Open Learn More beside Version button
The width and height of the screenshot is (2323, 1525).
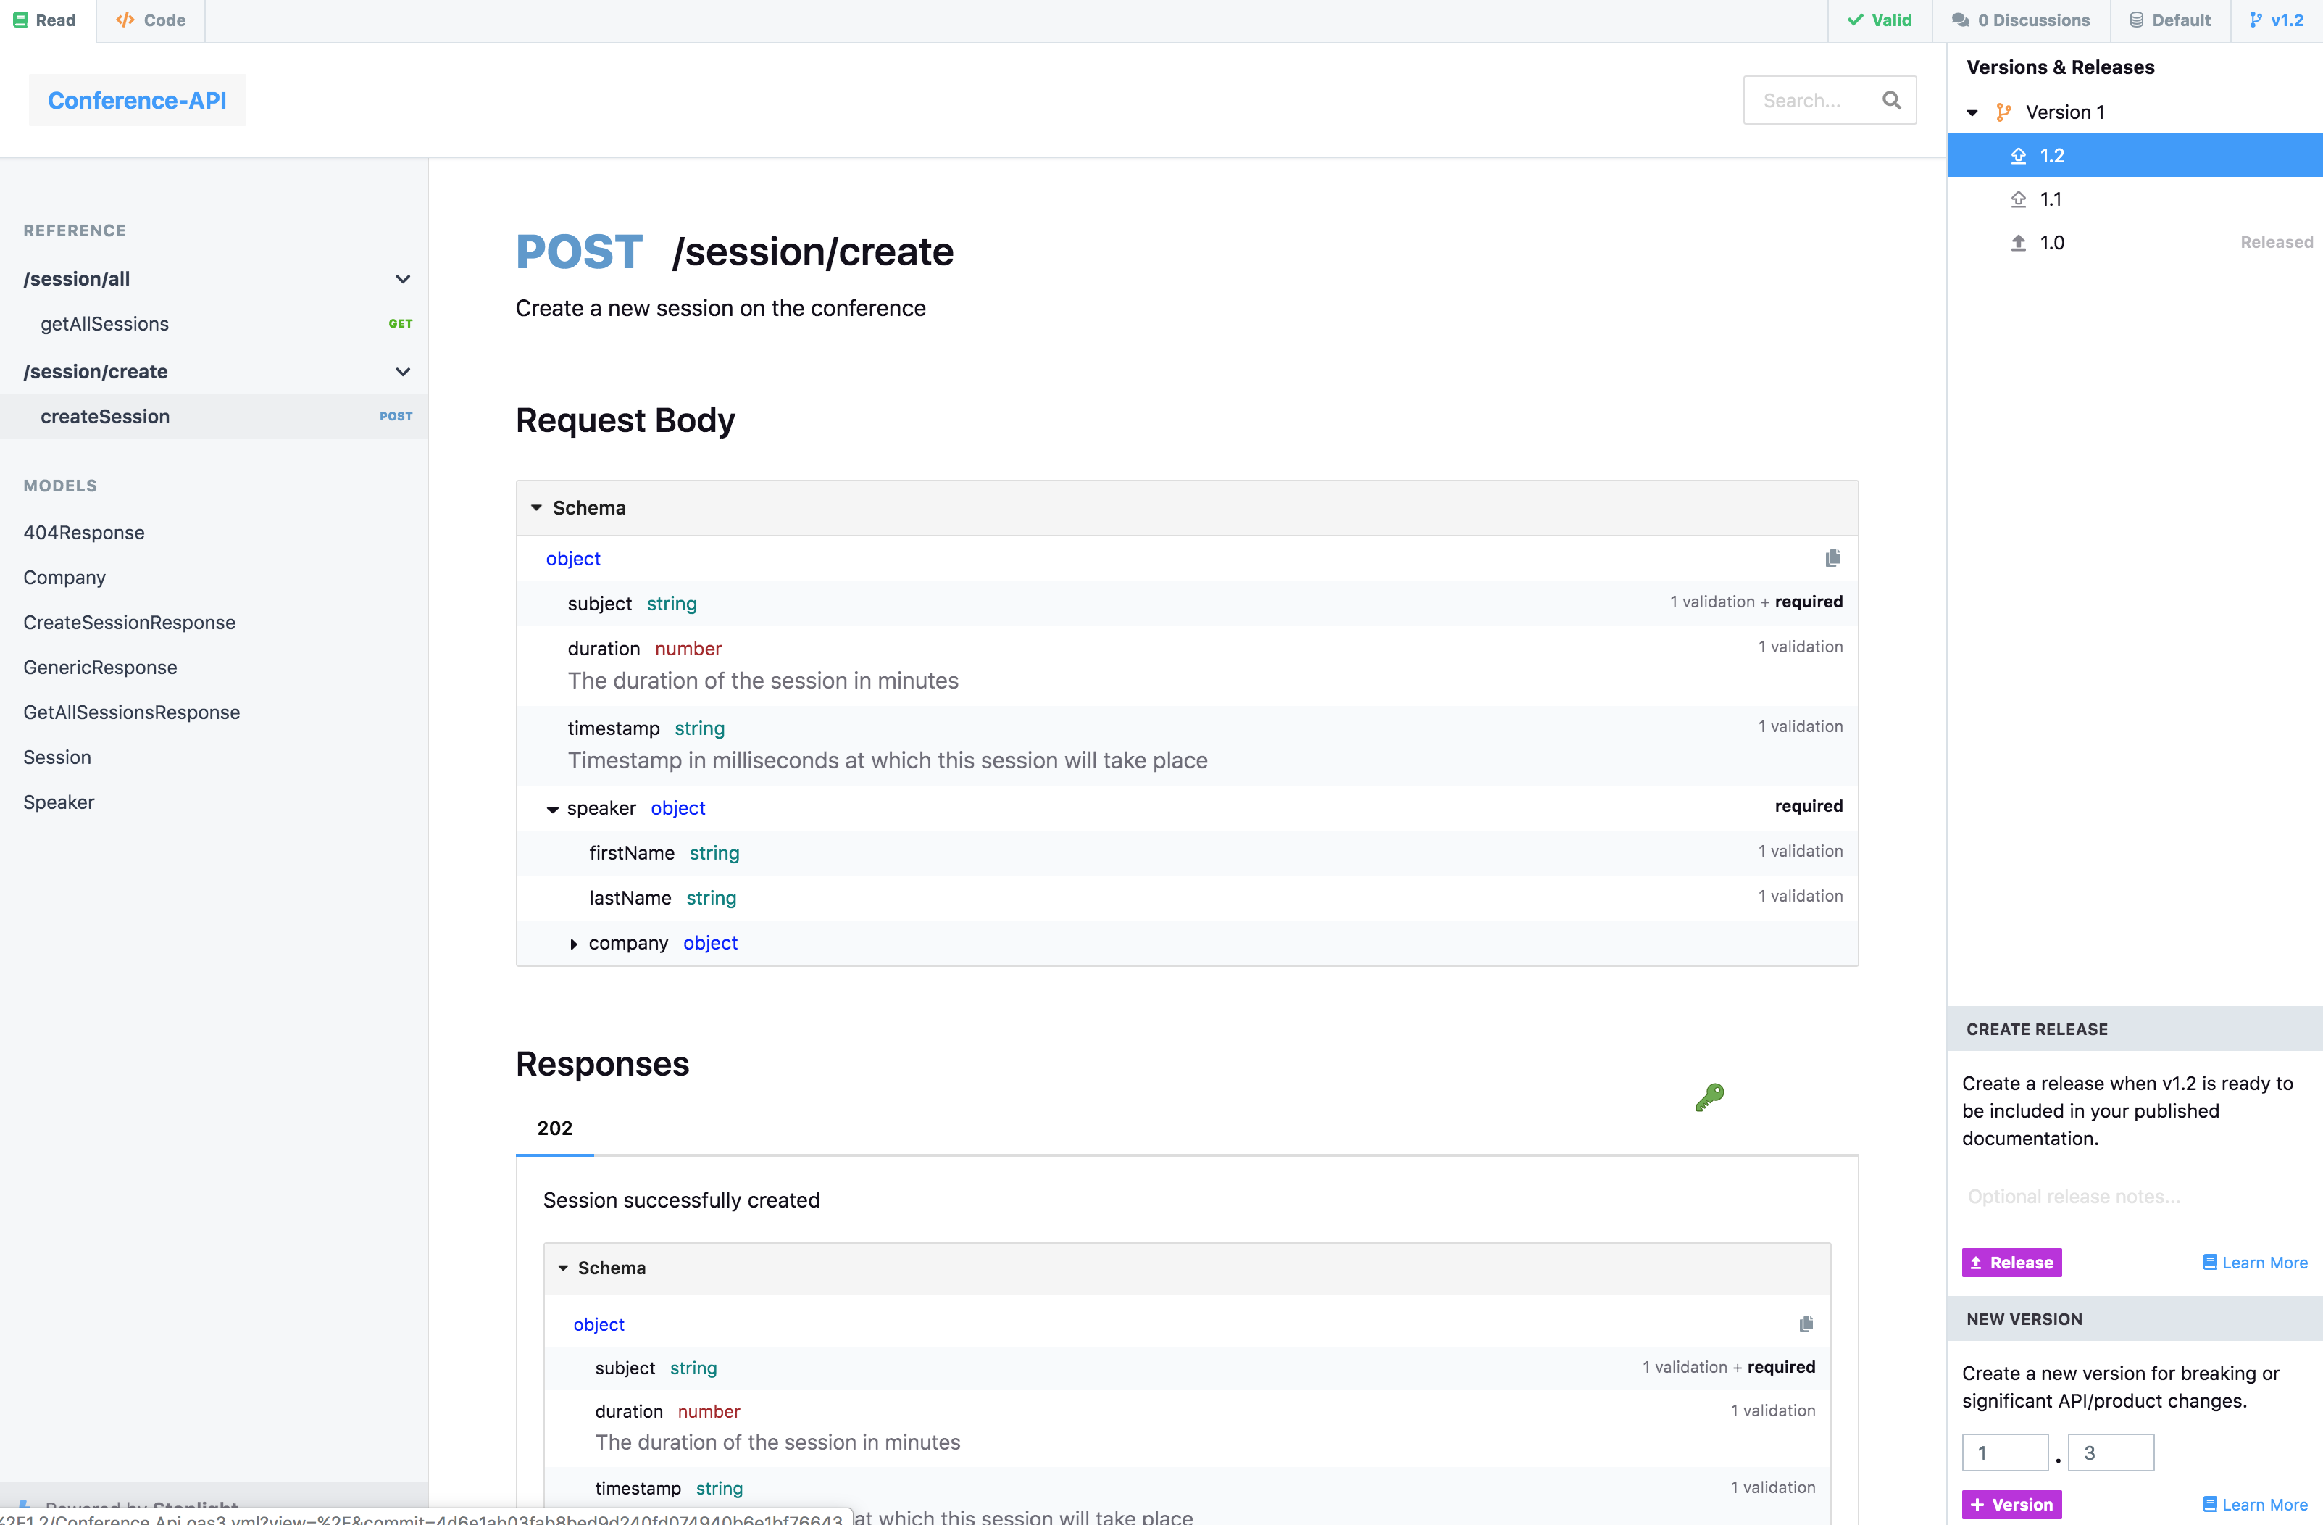(x=2256, y=1505)
